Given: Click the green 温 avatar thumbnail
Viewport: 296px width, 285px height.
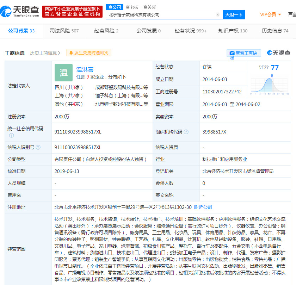Looking at the screenshot, I should point(64,73).
